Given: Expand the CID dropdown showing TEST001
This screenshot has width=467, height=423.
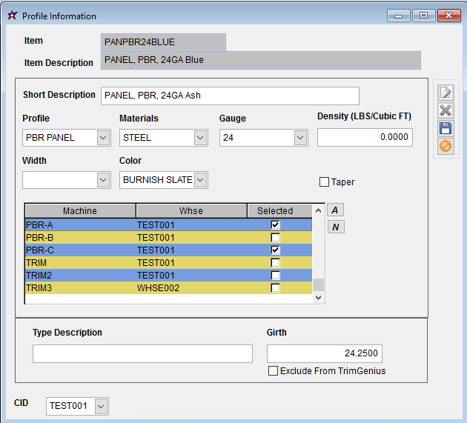Looking at the screenshot, I should point(101,406).
